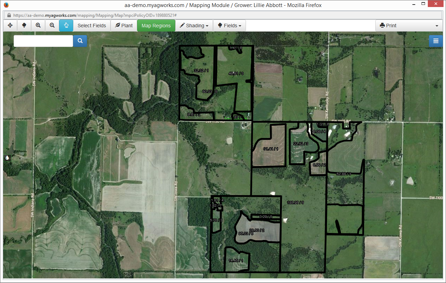Select field labeled 1.81 / 4

217,200
